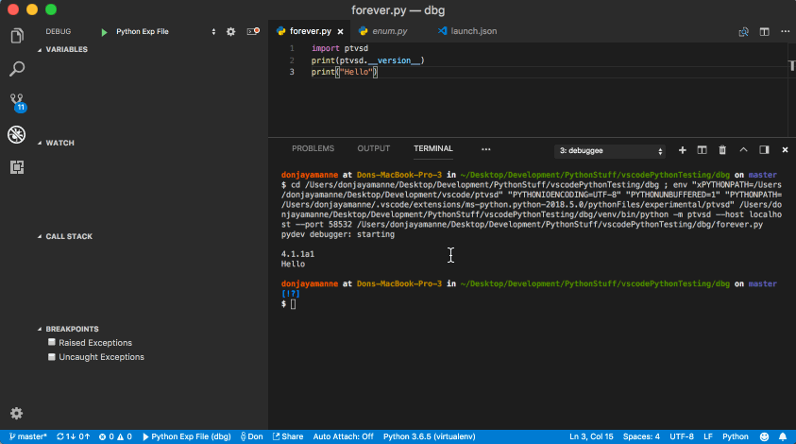The image size is (796, 444).
Task: Click errors and warnings count in status bar
Action: point(115,436)
